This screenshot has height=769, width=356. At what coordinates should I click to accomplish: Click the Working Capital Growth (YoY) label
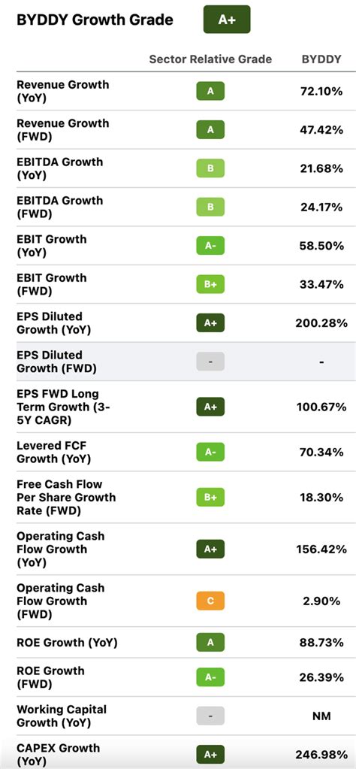click(x=62, y=716)
